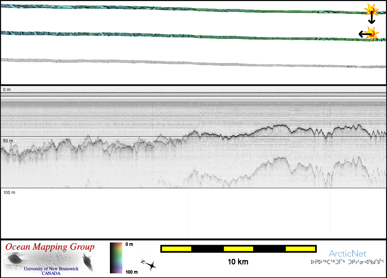This screenshot has width=387, height=278.
Task: Click the 100 m depth label in profile
Action: pos(9,192)
